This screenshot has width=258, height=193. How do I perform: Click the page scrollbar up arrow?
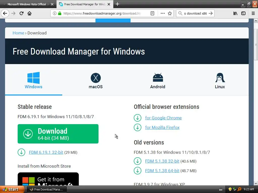click(x=256, y=21)
